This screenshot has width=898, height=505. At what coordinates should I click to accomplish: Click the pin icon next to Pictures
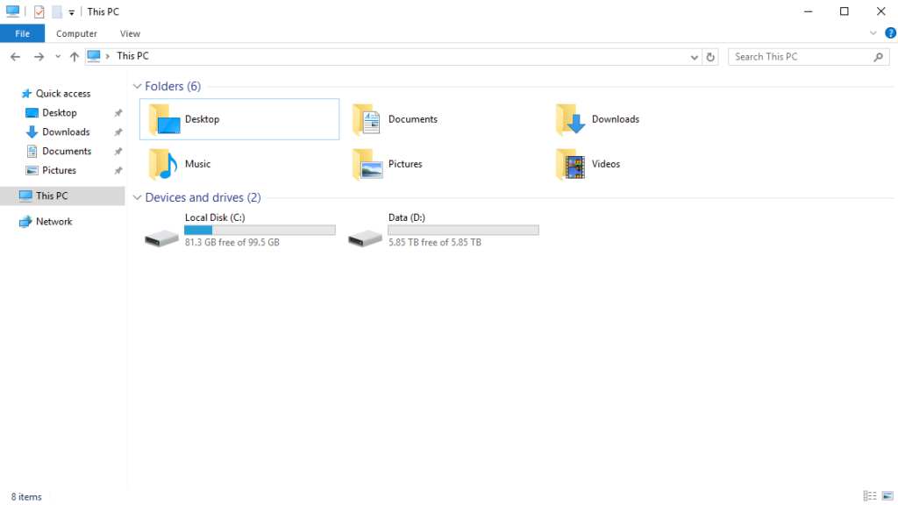coord(118,171)
